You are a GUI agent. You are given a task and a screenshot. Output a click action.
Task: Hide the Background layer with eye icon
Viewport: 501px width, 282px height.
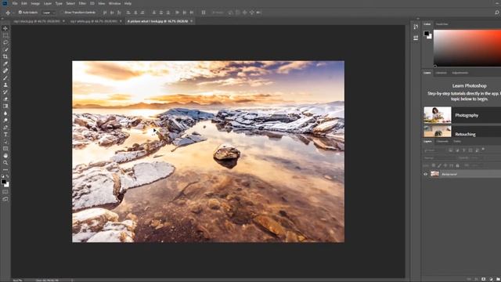click(x=425, y=174)
